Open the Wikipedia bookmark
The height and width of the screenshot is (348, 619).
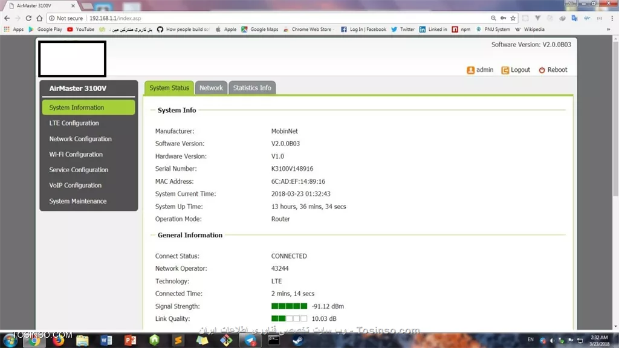coord(530,29)
